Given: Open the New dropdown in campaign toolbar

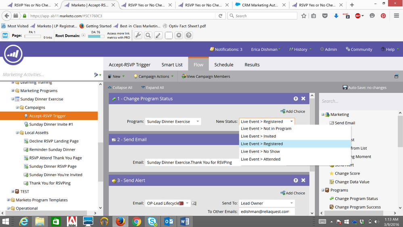Looking at the screenshot, I should click(x=116, y=76).
